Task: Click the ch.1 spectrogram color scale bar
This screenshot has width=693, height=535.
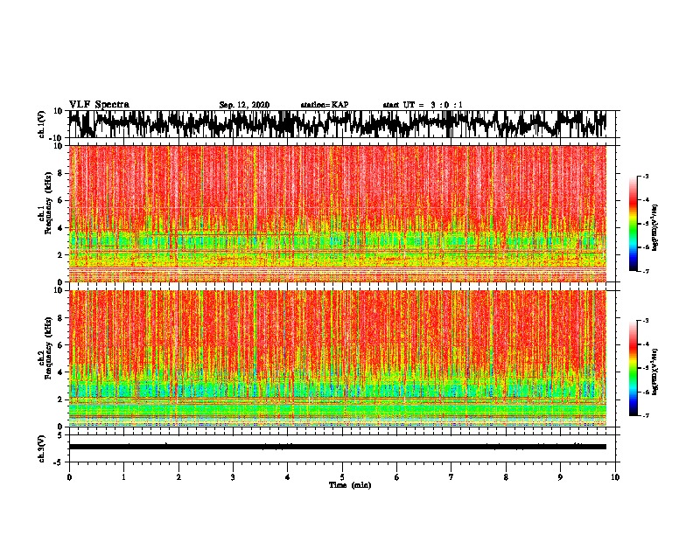Action: coord(633,224)
